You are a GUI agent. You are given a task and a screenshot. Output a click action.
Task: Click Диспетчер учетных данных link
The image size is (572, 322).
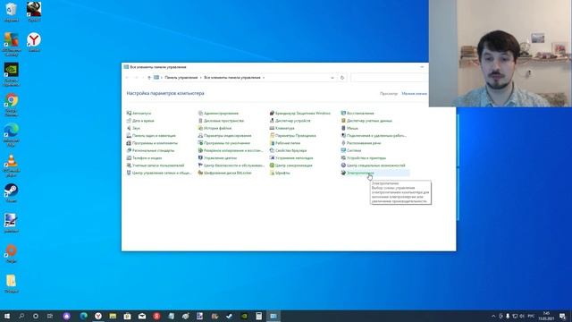click(369, 121)
